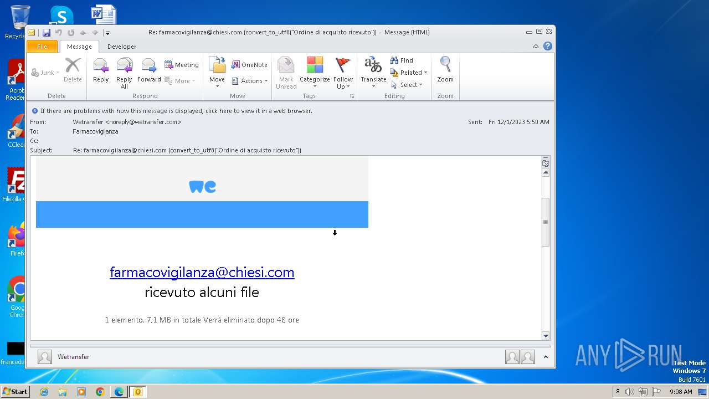Click the Wetransfer contact photo in People Pane
The width and height of the screenshot is (709, 399).
click(45, 357)
